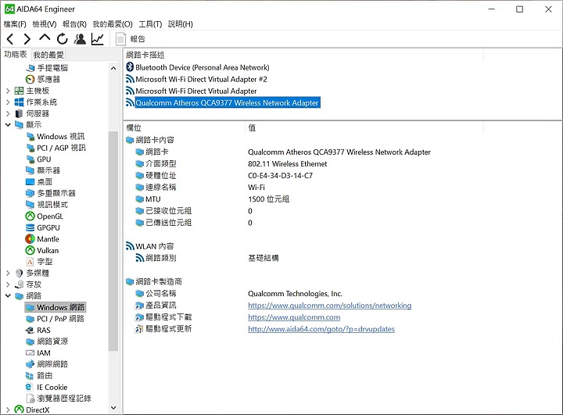
Task: Select Qualcomm Atheros QCA9377 adapter in list
Action: tap(223, 102)
